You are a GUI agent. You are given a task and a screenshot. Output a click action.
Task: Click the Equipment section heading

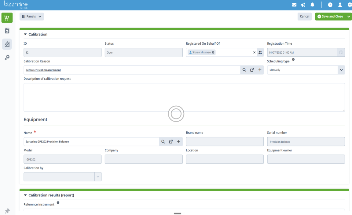click(35, 119)
